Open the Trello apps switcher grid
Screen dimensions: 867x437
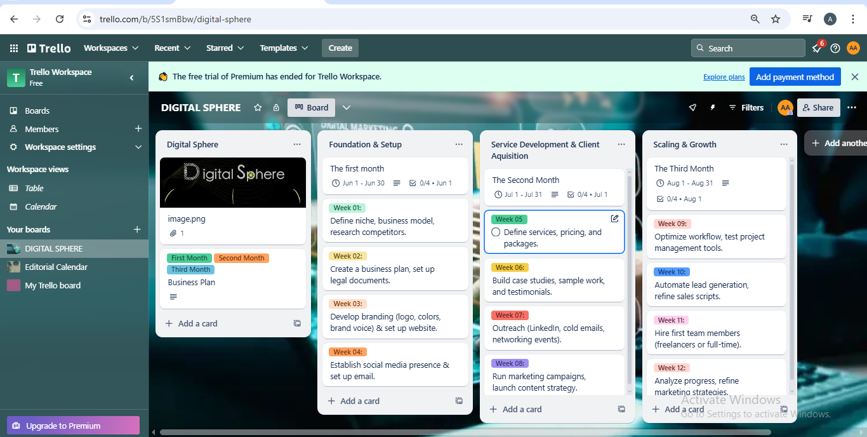14,48
